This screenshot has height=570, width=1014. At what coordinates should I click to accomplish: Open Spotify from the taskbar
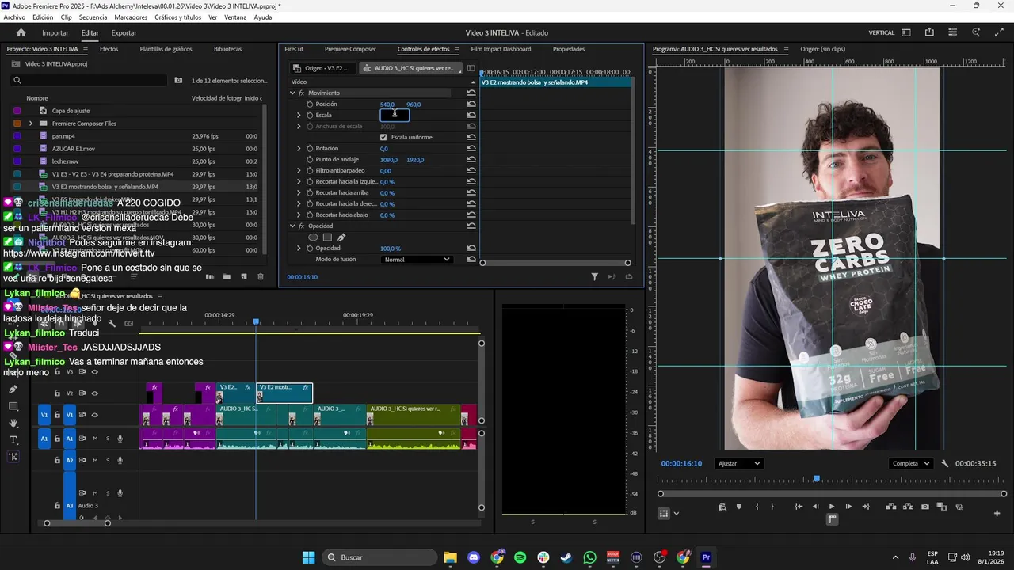520,557
